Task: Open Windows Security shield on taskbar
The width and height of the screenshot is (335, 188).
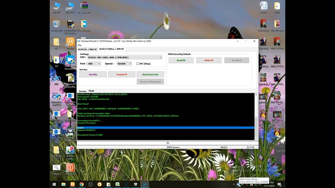Action: coord(136,184)
